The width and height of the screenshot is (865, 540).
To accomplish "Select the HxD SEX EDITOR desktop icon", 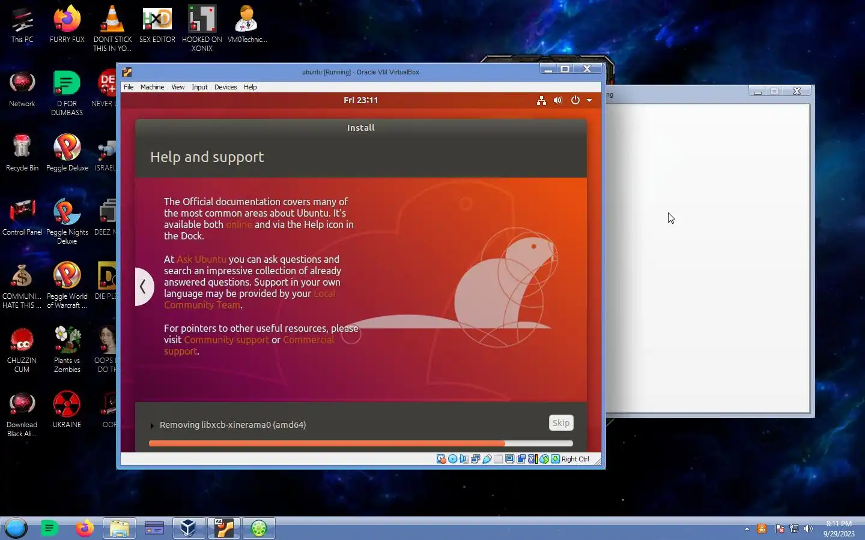I will [157, 25].
